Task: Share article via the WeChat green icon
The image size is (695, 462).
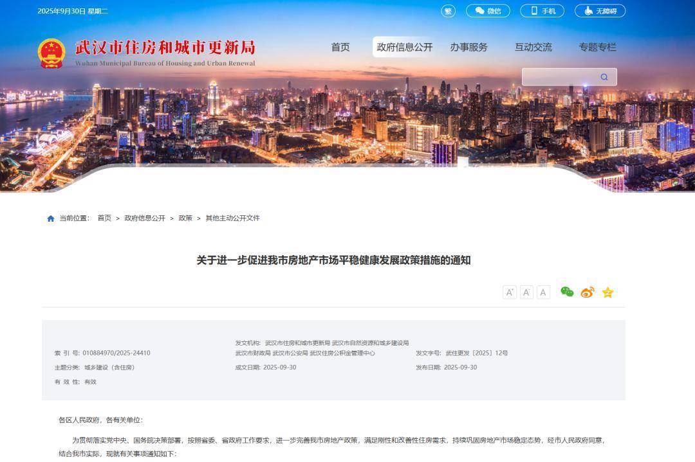Action: 566,292
